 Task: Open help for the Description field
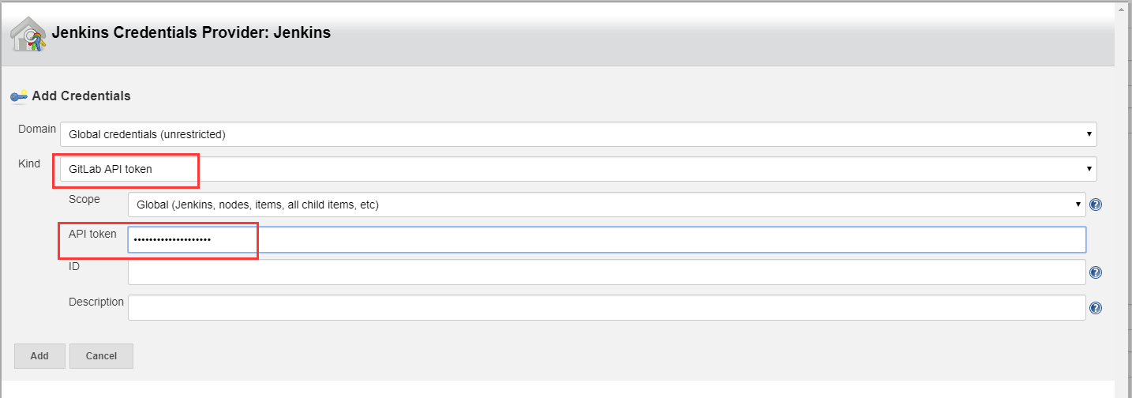click(1095, 308)
